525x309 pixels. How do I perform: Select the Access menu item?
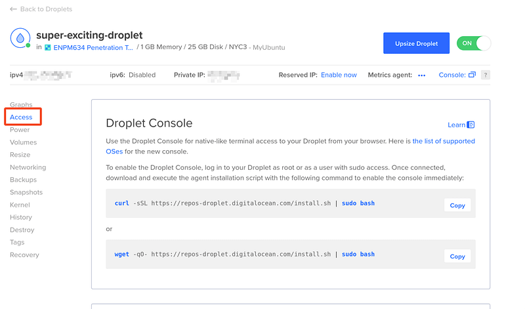coord(21,117)
